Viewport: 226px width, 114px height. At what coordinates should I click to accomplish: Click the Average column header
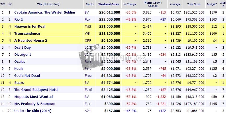pos(175,4)
